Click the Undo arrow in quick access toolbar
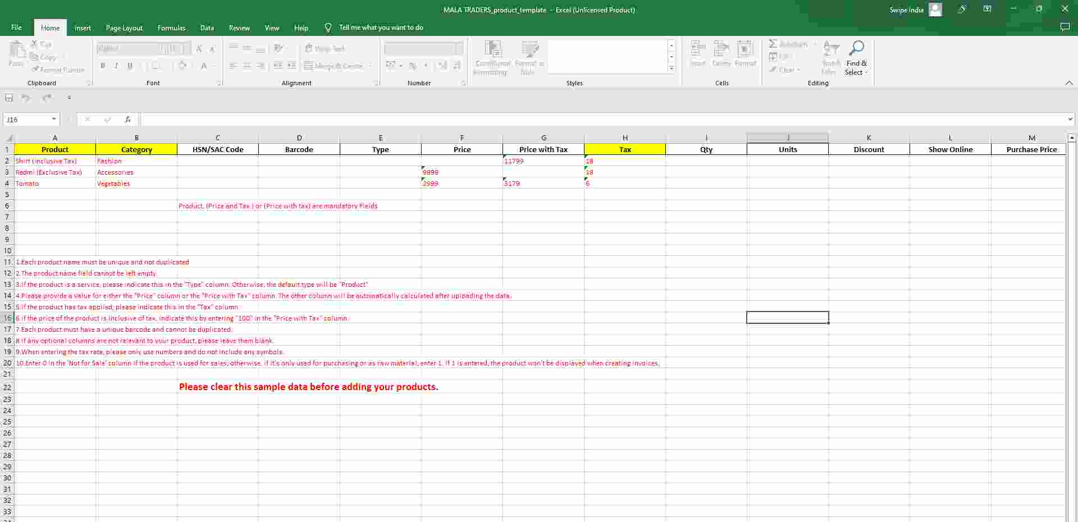1078x522 pixels. pyautogui.click(x=25, y=98)
